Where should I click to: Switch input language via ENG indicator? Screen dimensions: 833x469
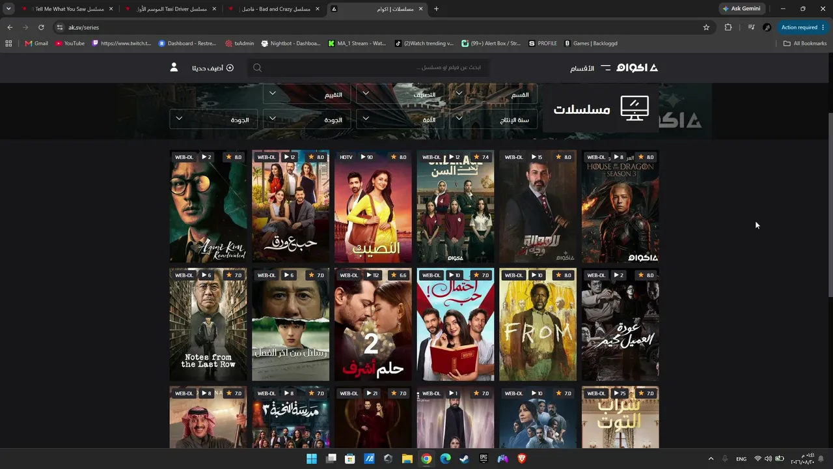click(x=741, y=459)
